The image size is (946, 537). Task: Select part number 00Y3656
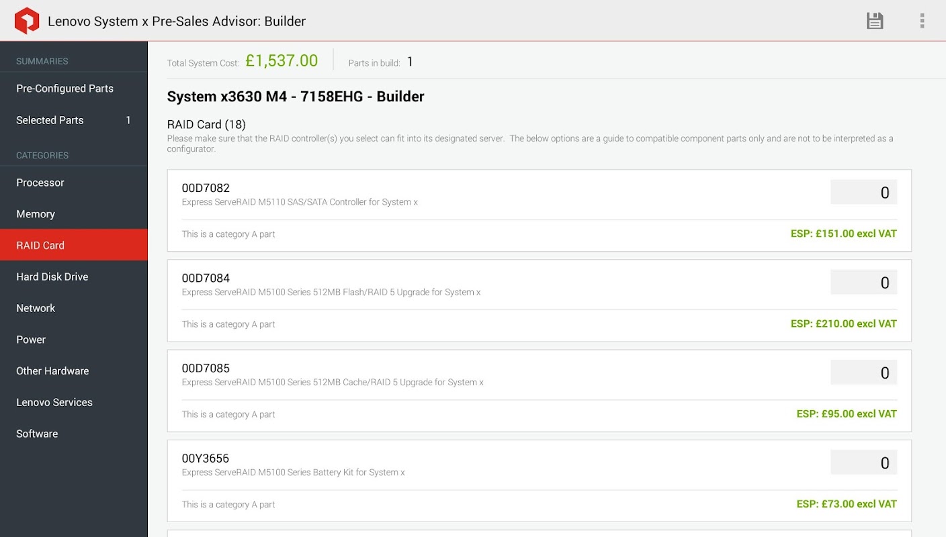206,458
